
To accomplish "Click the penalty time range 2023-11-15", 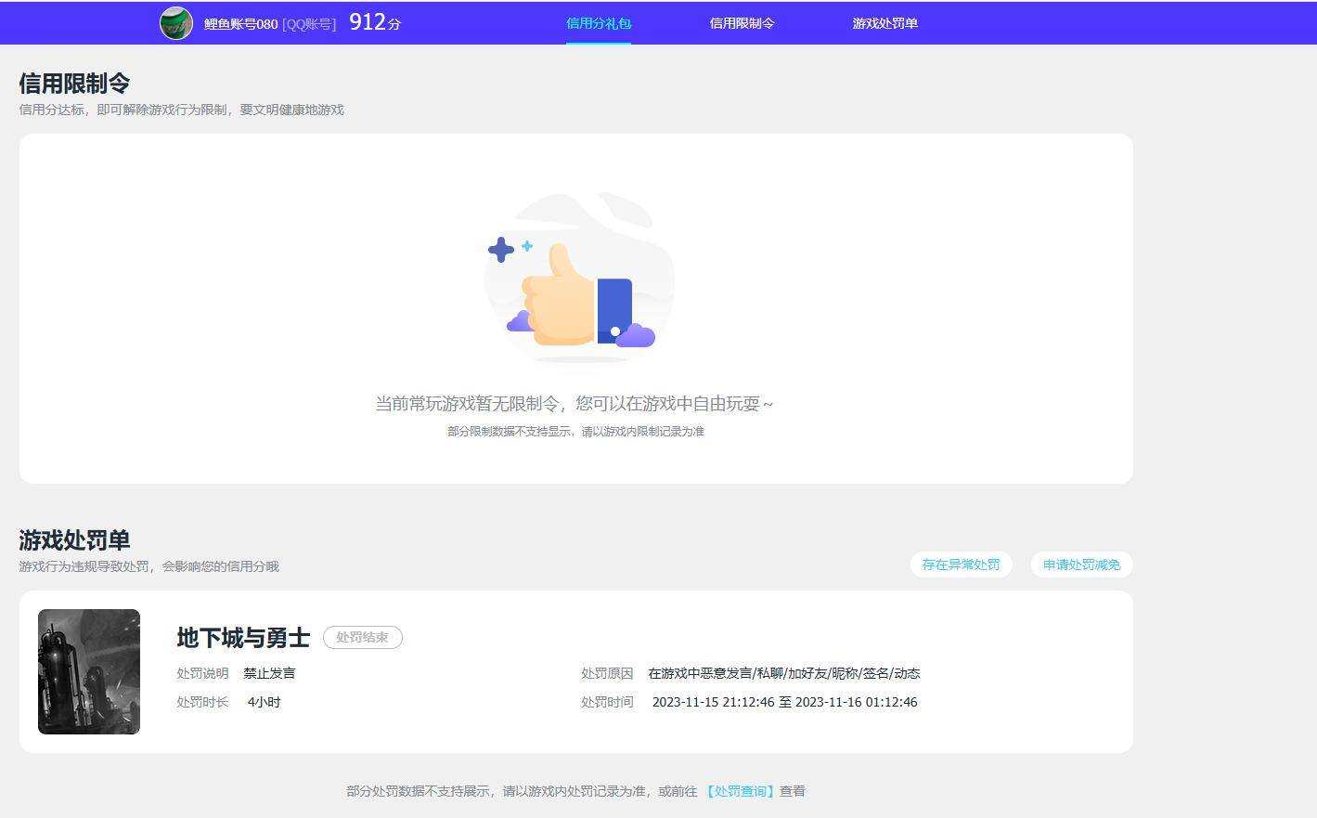I will point(784,702).
